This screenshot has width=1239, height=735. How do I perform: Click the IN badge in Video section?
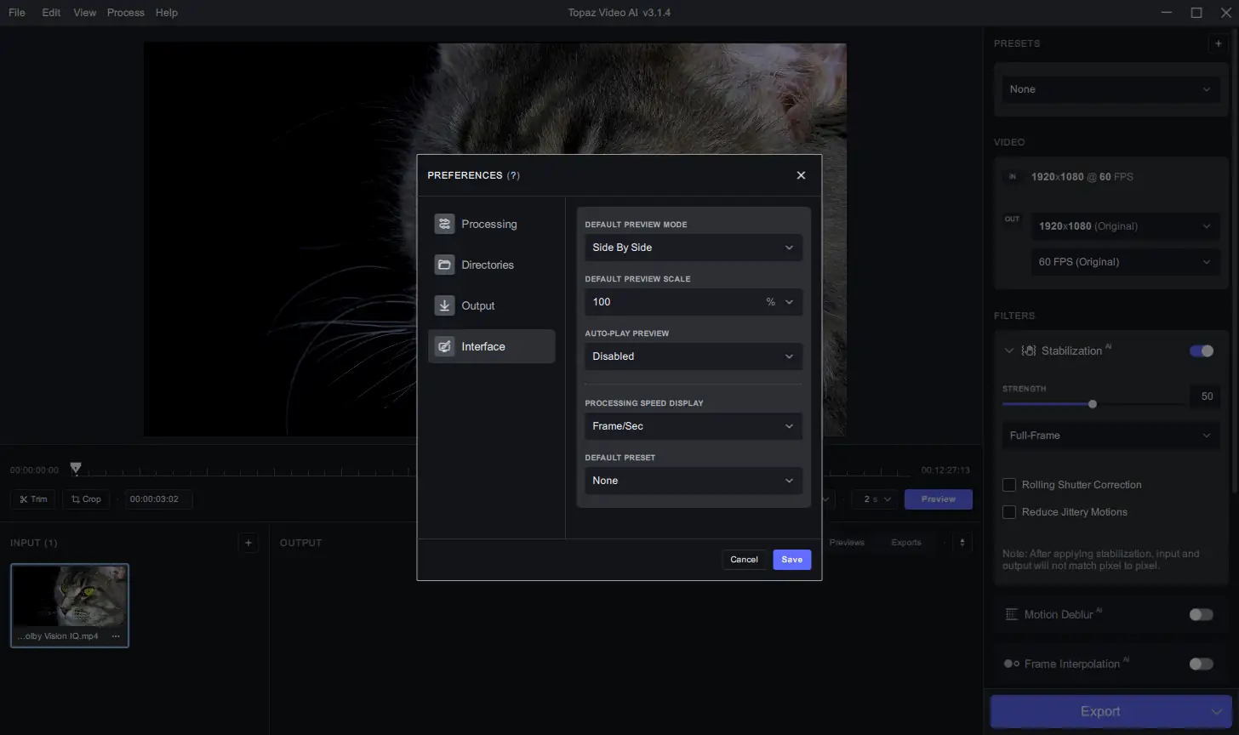[x=1013, y=177]
